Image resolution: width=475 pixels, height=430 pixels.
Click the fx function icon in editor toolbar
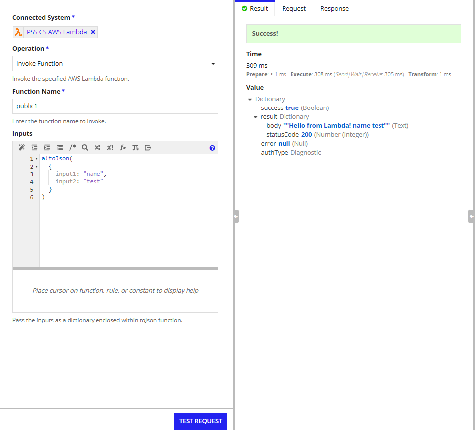click(x=123, y=148)
